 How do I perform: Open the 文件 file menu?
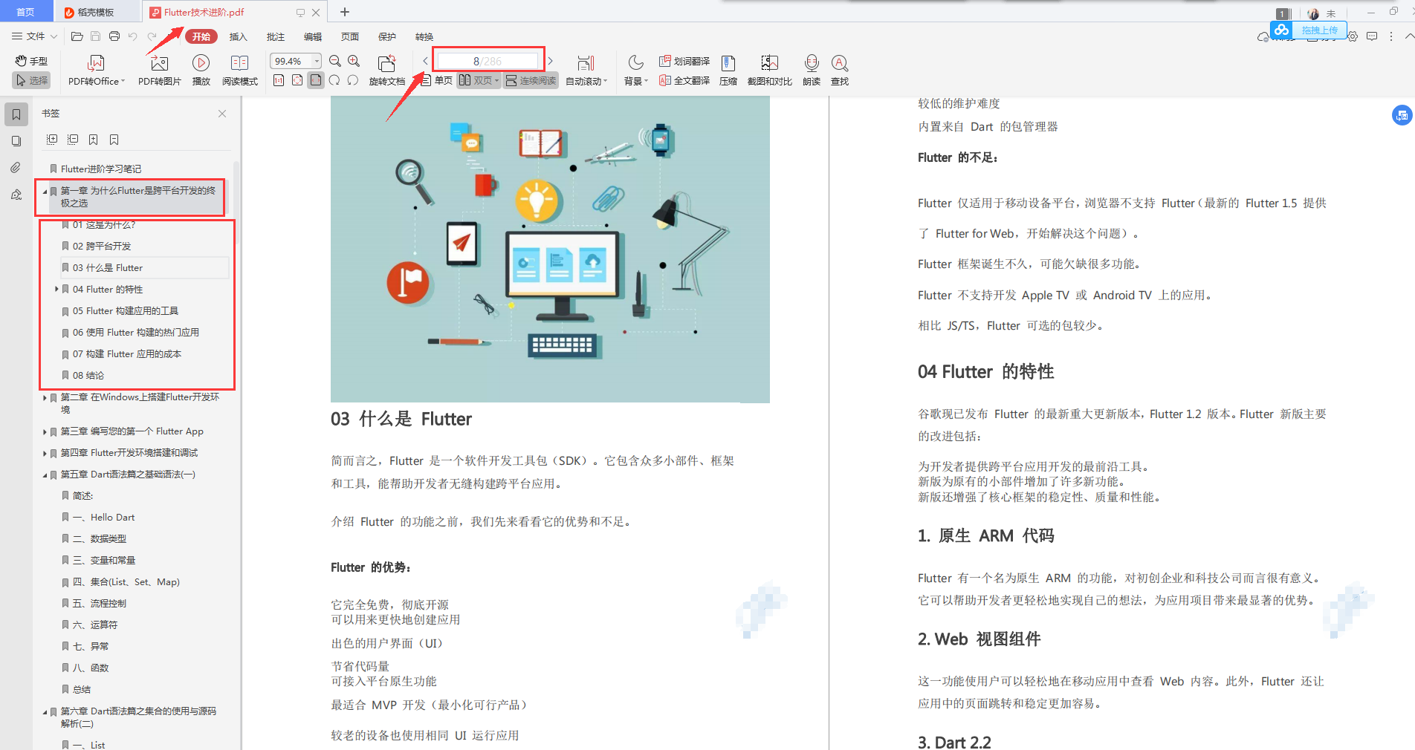pos(34,36)
